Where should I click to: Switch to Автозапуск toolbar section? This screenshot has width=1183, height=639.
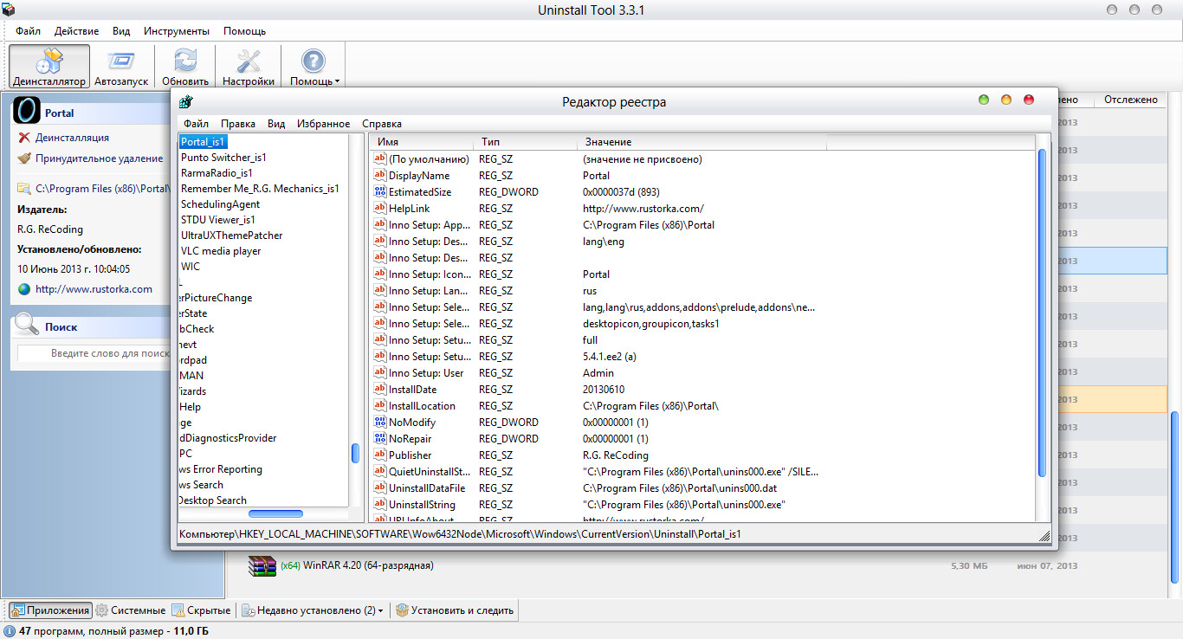pyautogui.click(x=121, y=67)
